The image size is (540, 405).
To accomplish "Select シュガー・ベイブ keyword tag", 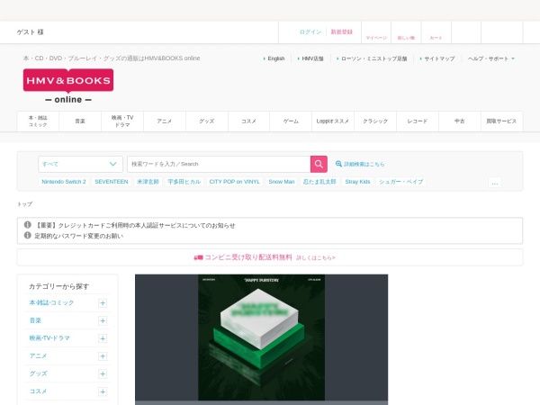I will (400, 182).
